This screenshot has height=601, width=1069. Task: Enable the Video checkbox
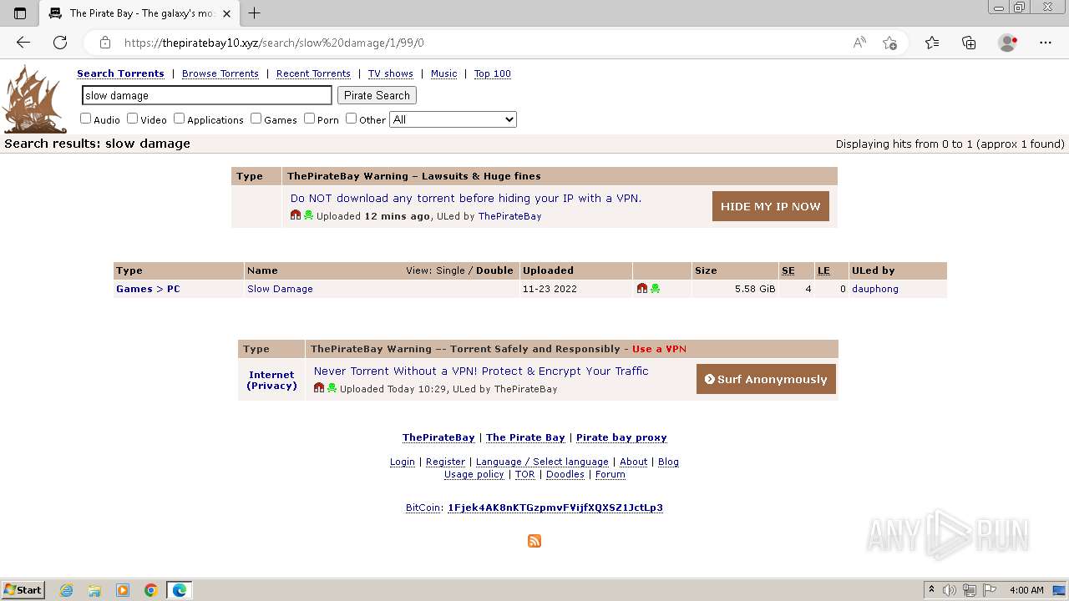132,119
